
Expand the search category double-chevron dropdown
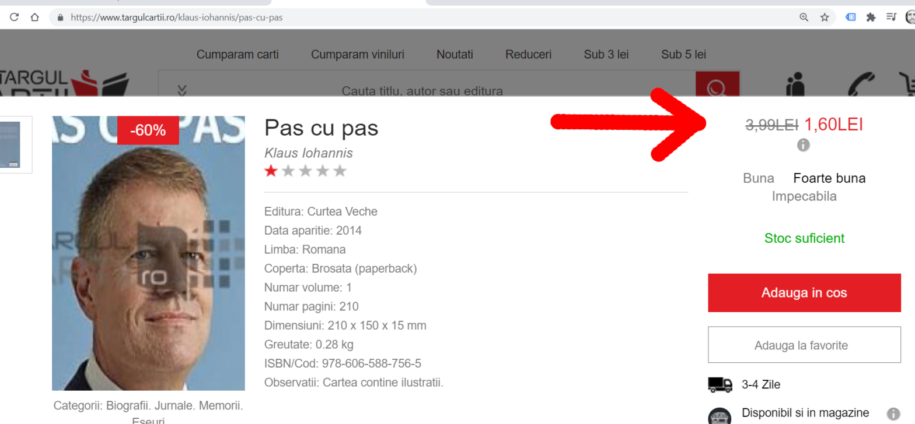pos(181,90)
